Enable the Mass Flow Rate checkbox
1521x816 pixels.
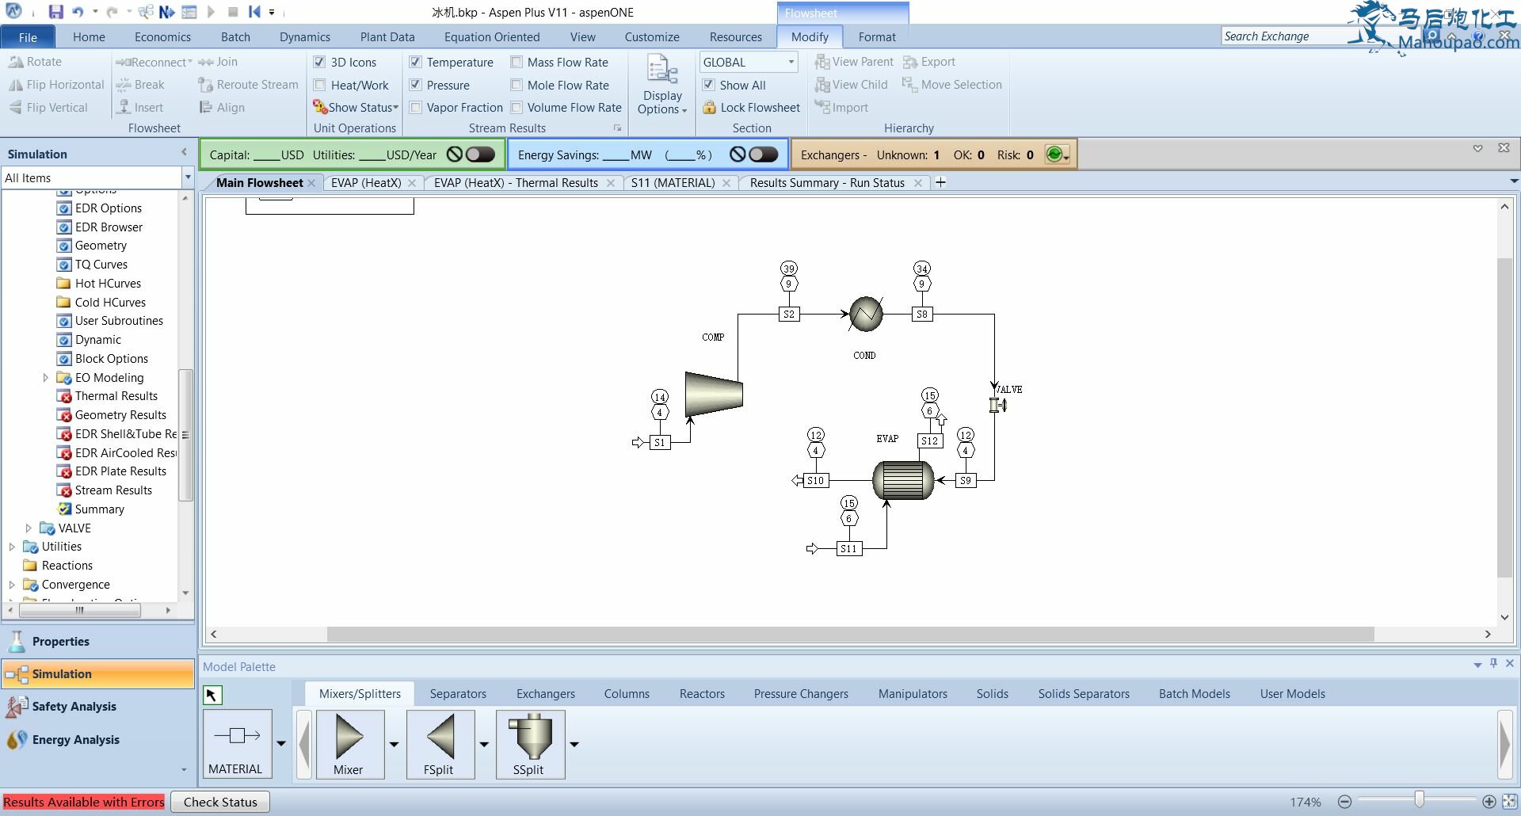[x=517, y=62]
